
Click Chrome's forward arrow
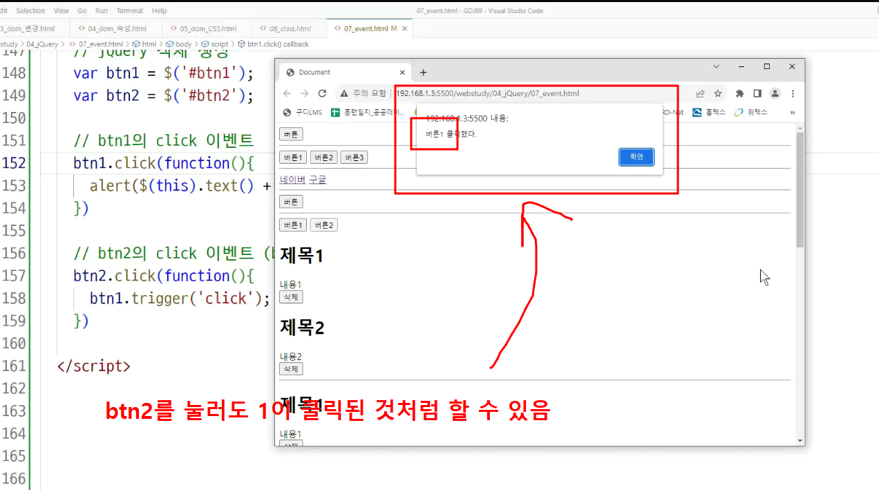point(305,93)
